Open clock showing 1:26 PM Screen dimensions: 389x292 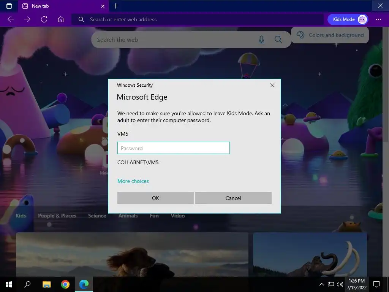pyautogui.click(x=357, y=284)
